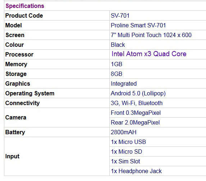206x181 pixels.
Task: Click the 1x Headphone Jack entry
Action: pyautogui.click(x=136, y=171)
